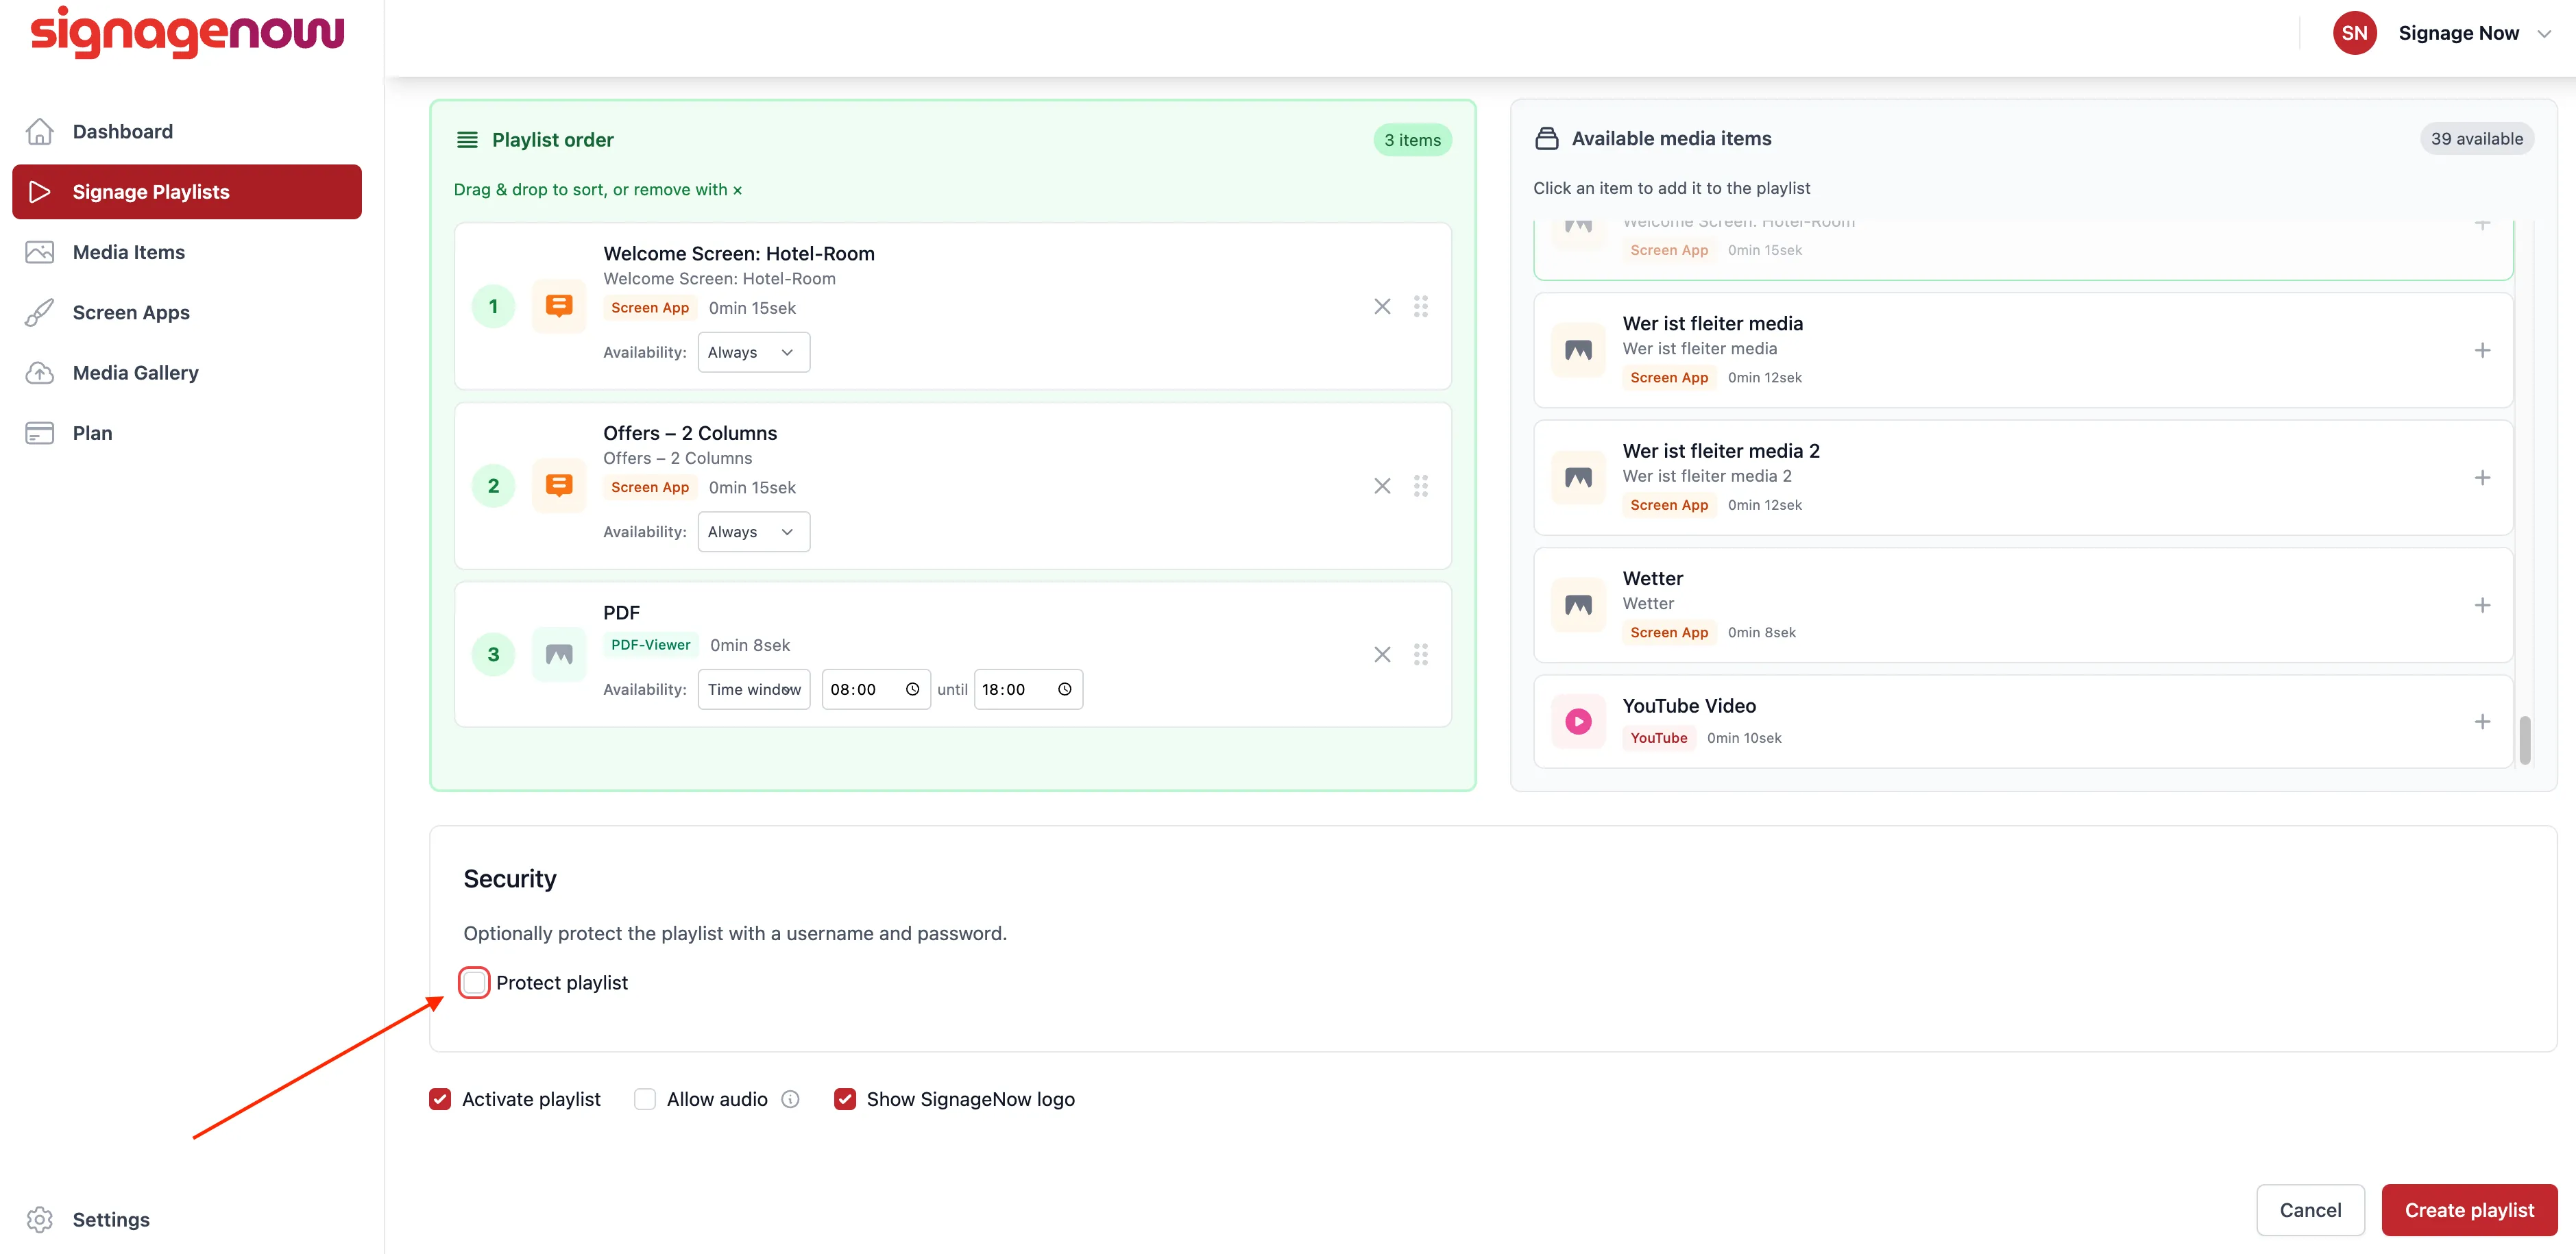Toggle the Allow audio checkbox
2576x1254 pixels.
[645, 1099]
